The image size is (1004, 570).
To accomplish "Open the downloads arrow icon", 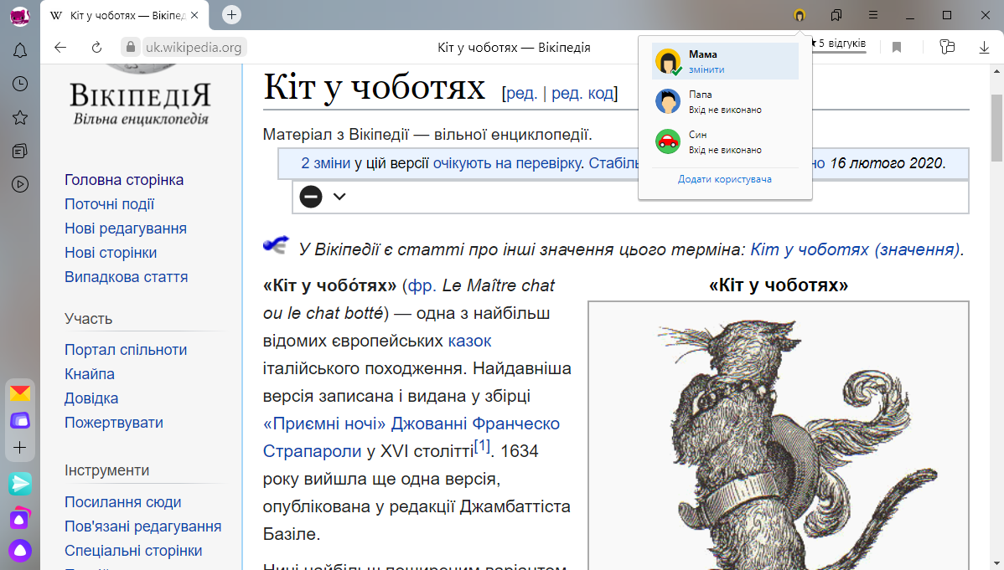I will pos(984,48).
